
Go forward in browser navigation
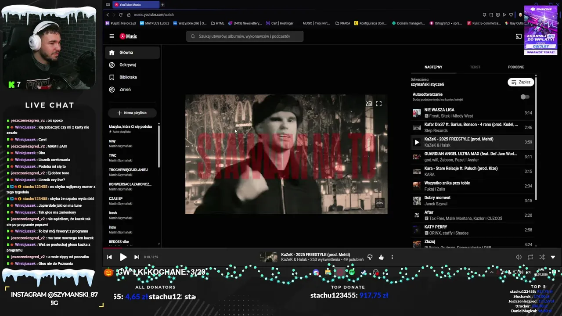point(114,14)
